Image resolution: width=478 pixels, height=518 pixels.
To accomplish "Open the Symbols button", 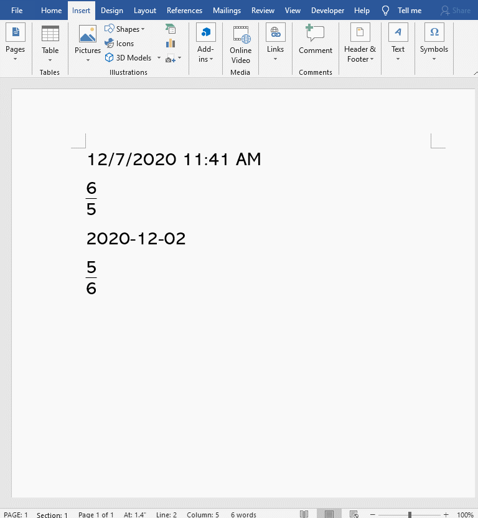I will [434, 42].
